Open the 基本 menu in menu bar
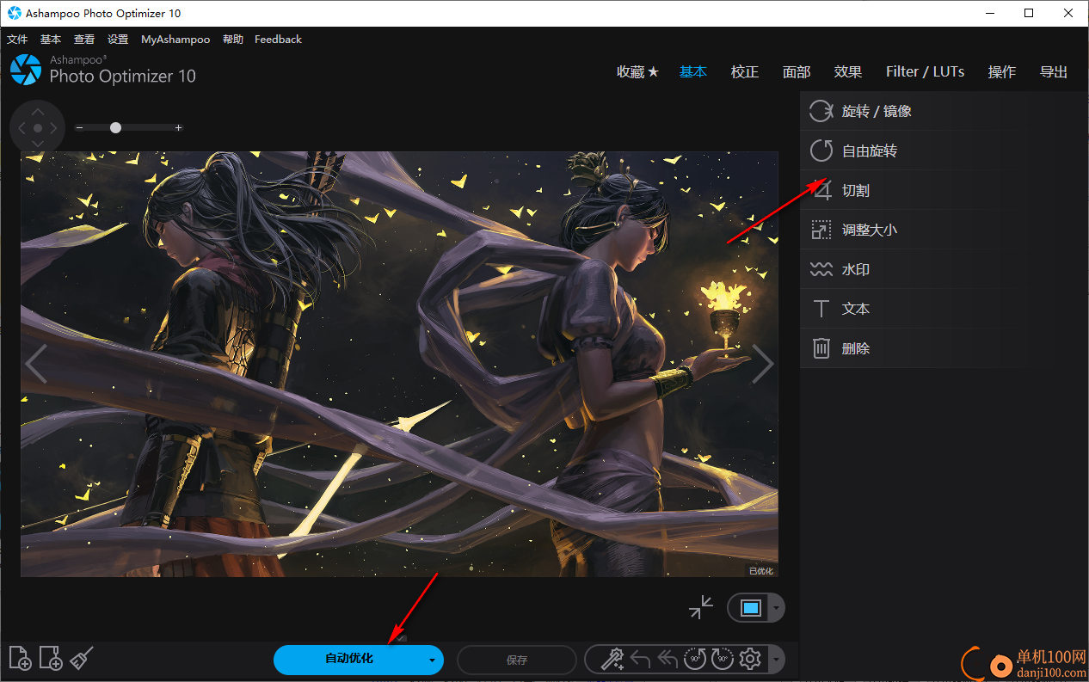 point(51,40)
